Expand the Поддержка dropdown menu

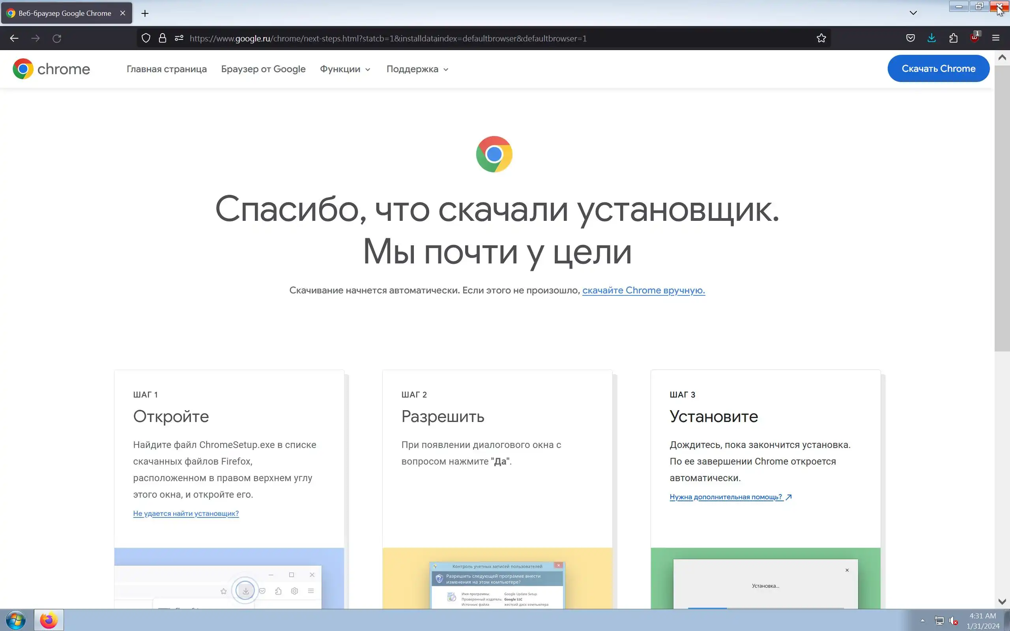[x=417, y=69]
